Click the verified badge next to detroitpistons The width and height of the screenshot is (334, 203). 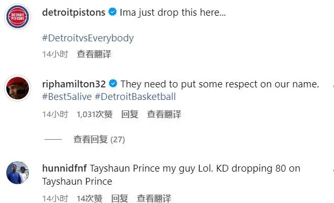coord(112,12)
